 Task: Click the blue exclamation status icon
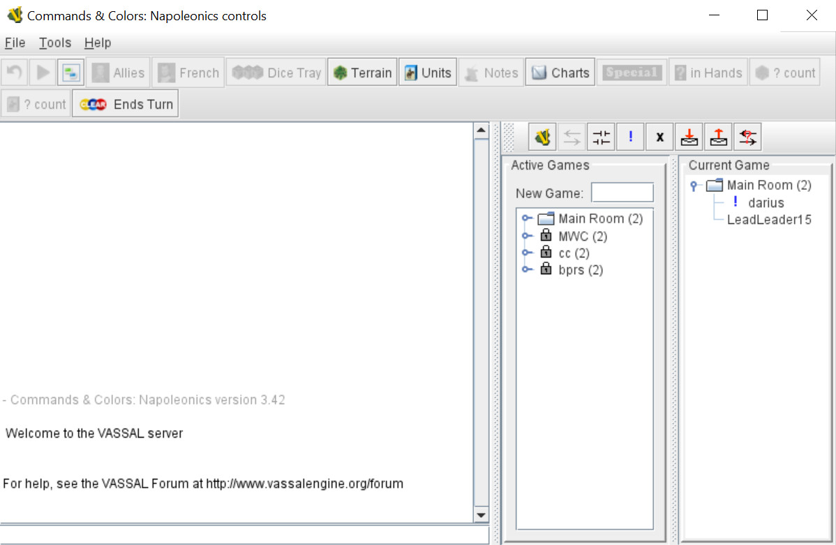coord(630,137)
